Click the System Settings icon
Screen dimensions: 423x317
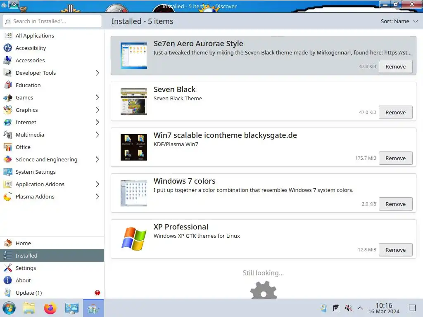click(x=8, y=172)
